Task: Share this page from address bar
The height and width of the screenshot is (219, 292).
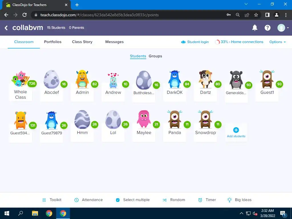Action: click(x=247, y=15)
